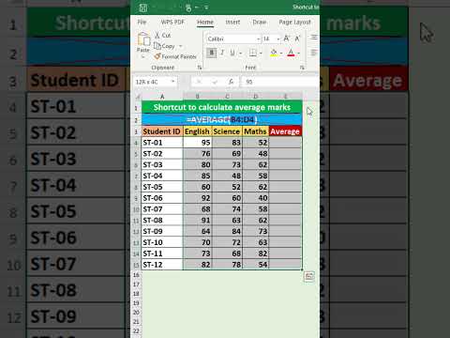
Task: Open the File tab
Action: [x=142, y=22]
